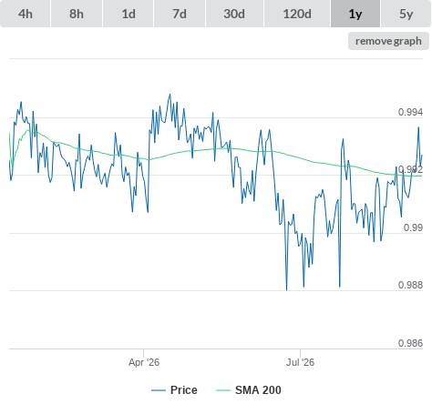This screenshot has width=432, height=414.
Task: Click the green SMA 200 legend marker
Action: pyautogui.click(x=223, y=390)
